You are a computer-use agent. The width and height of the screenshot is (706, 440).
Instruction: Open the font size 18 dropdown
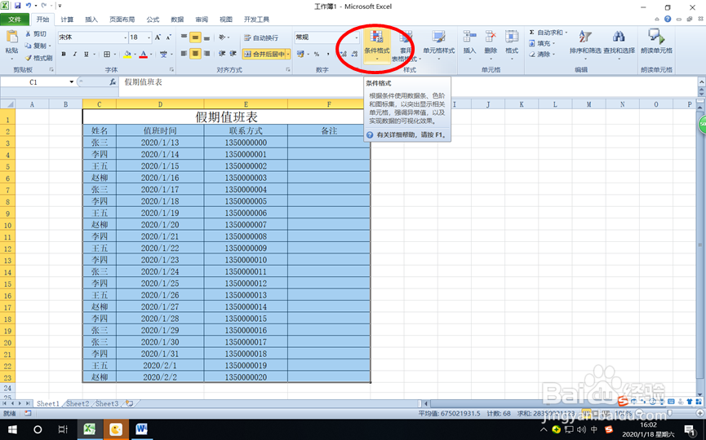pyautogui.click(x=149, y=37)
